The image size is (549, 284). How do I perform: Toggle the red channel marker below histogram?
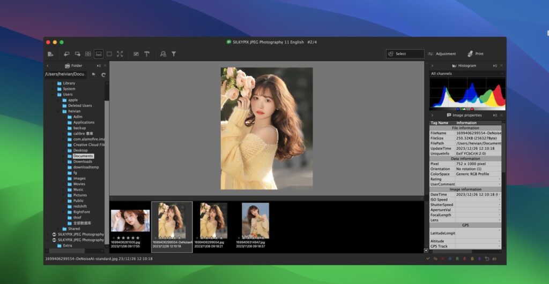coord(472,109)
